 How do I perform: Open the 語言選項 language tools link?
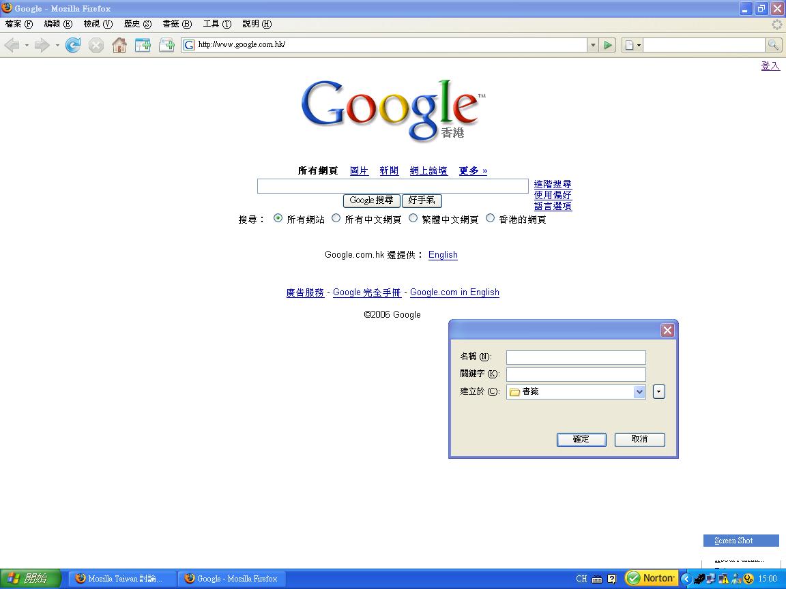coord(553,207)
